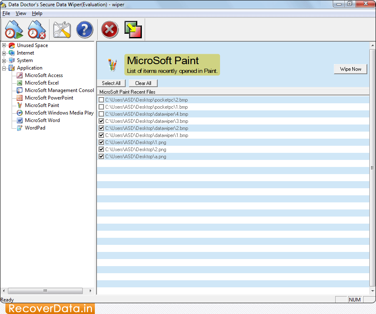The height and width of the screenshot is (314, 376).
Task: Select the Unused Space tree label
Action: (x=32, y=45)
